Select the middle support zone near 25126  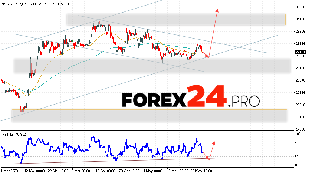[152, 66]
